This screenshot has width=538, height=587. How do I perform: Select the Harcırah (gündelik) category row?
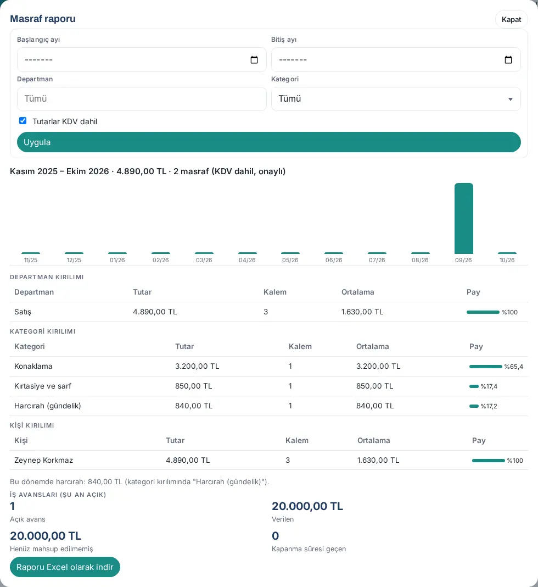click(x=269, y=406)
